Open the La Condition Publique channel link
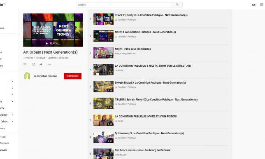 [x=45, y=76]
